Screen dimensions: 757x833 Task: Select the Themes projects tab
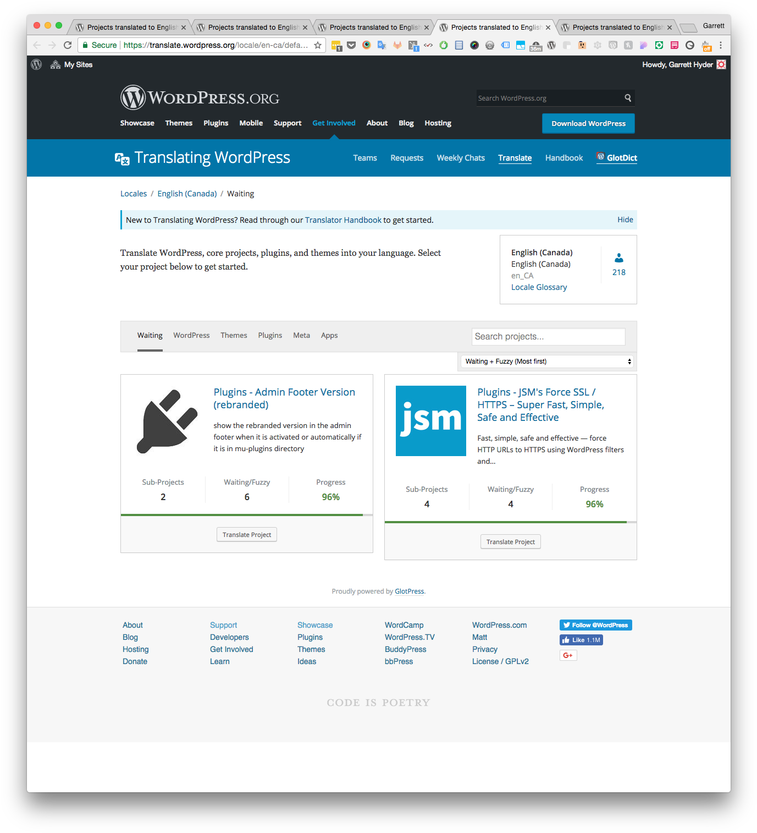click(234, 336)
